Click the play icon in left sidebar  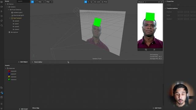[x=2, y=11]
